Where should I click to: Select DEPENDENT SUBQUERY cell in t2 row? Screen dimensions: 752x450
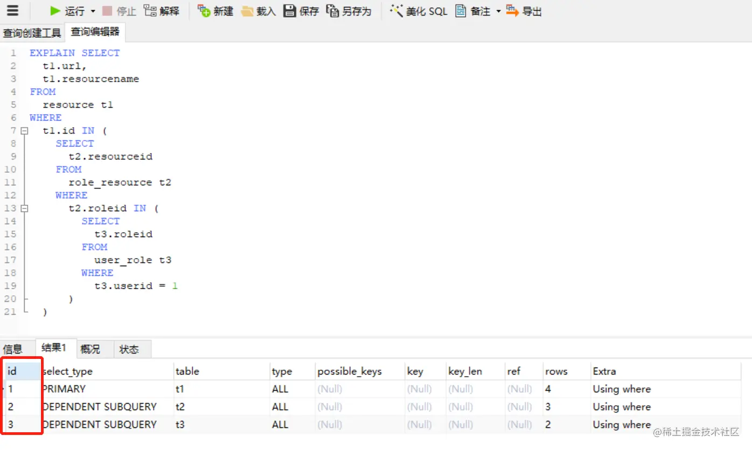[x=107, y=407]
